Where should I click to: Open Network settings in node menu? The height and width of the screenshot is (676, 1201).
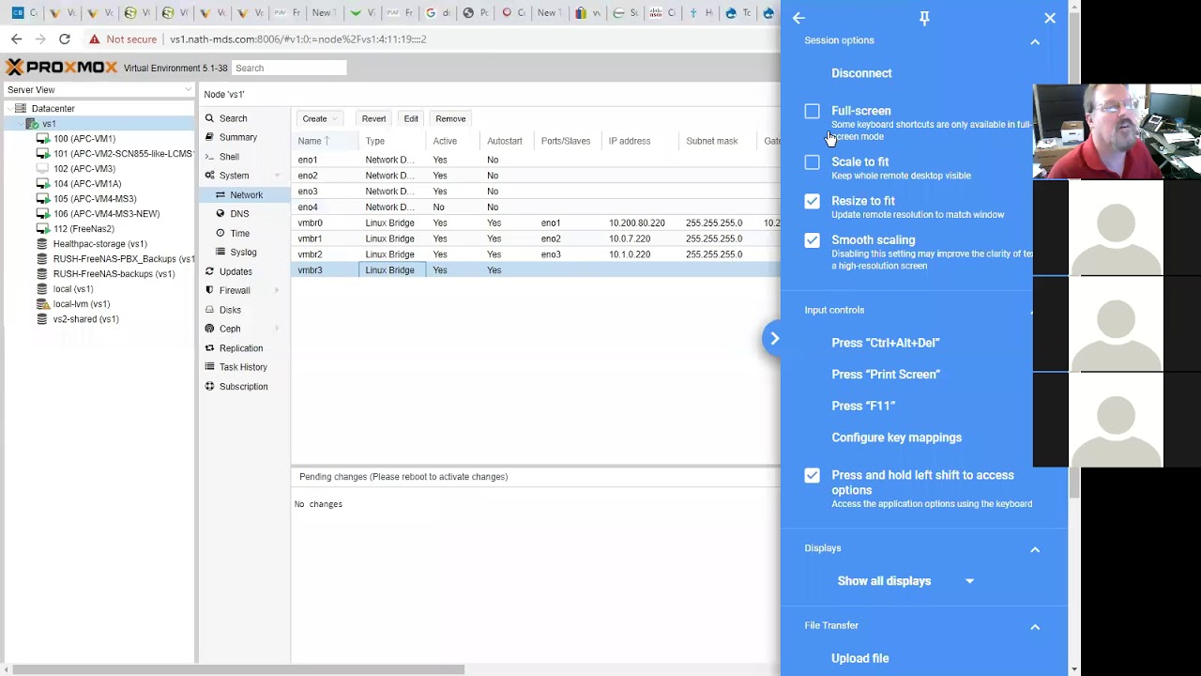click(x=244, y=194)
